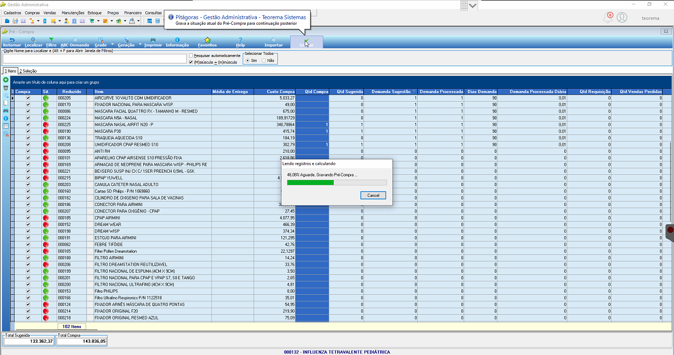Open the Estoque menu
This screenshot has height=355, width=674.
tap(94, 12)
